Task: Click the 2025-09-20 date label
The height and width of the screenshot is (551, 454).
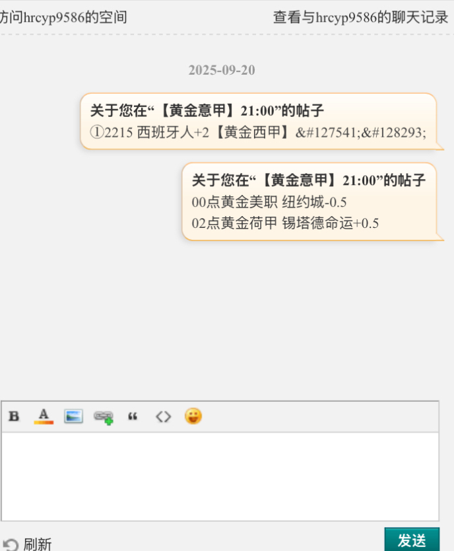Action: tap(222, 70)
